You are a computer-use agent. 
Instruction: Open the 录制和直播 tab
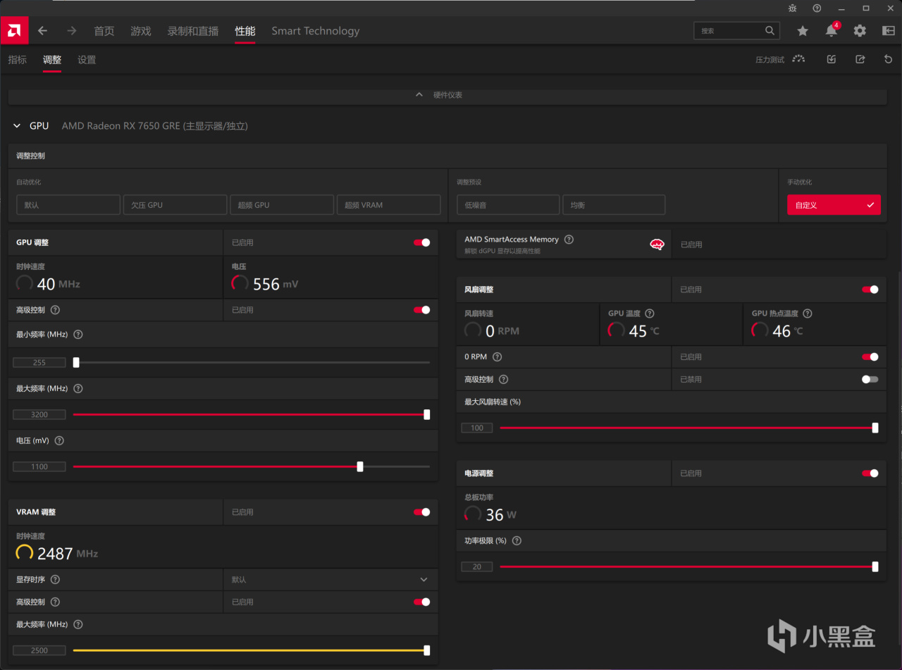pyautogui.click(x=193, y=31)
